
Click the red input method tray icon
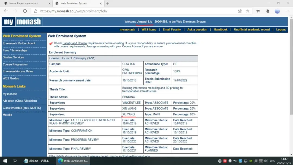[225, 161]
